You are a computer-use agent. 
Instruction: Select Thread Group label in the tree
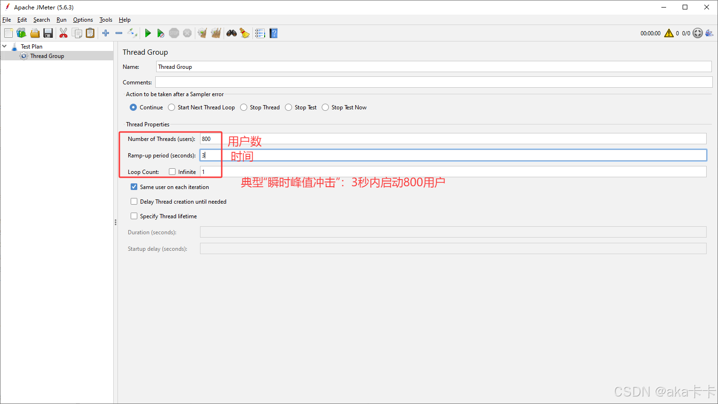[47, 56]
